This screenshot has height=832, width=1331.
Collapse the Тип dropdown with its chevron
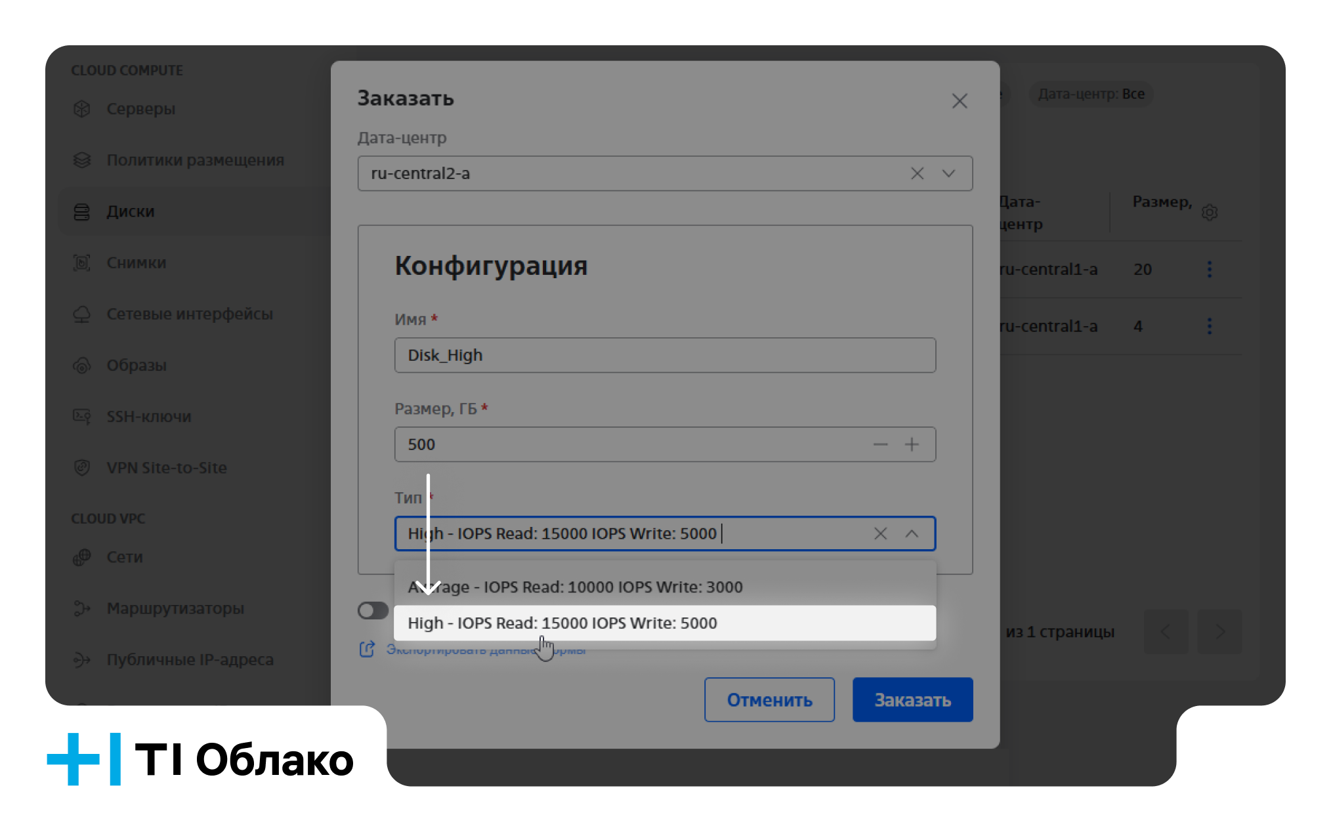[912, 533]
